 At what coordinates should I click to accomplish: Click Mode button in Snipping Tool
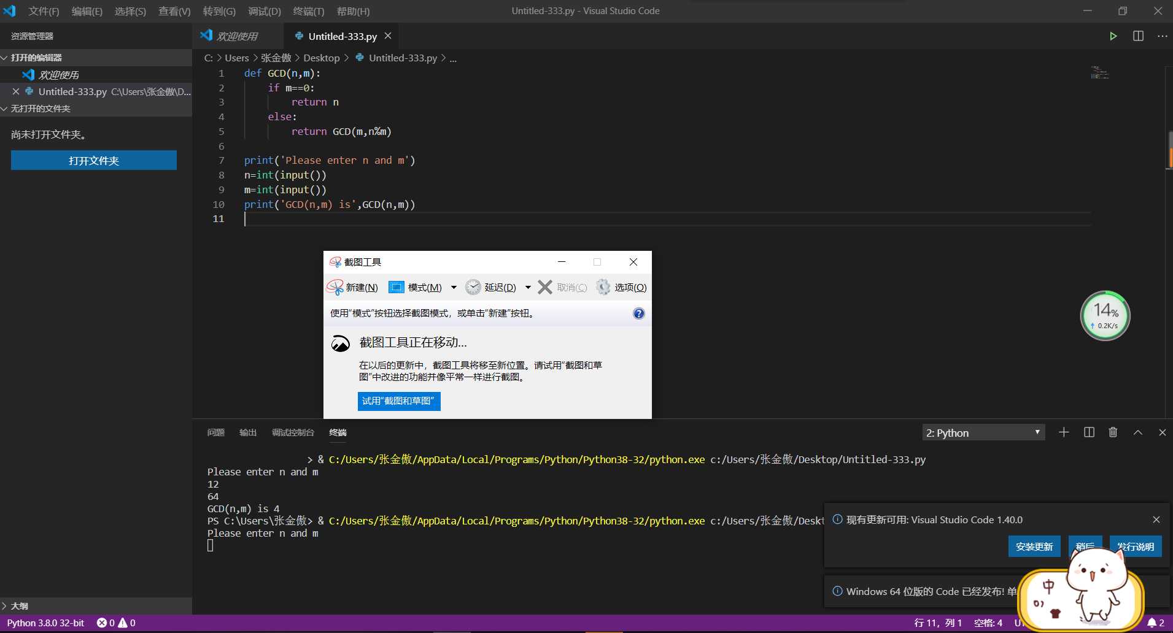click(x=416, y=287)
